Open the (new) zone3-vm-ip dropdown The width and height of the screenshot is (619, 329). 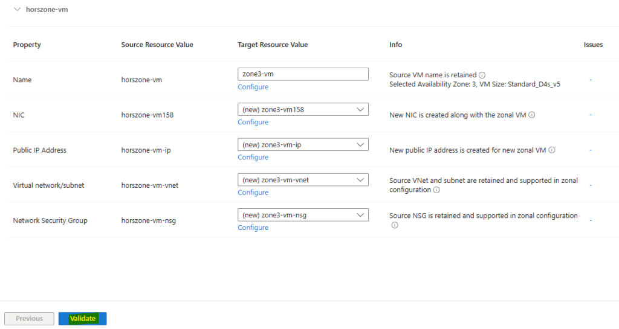click(303, 145)
